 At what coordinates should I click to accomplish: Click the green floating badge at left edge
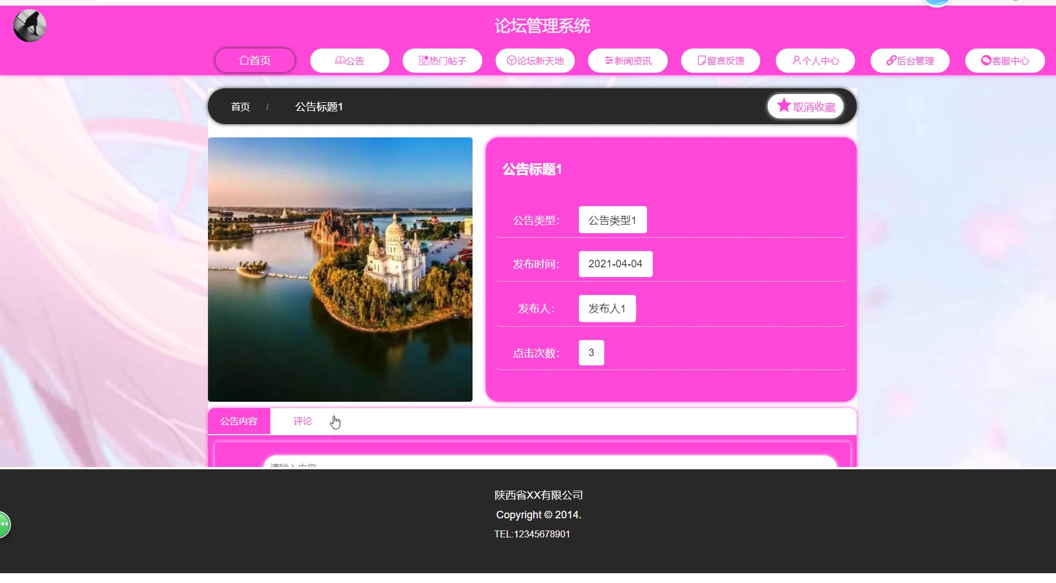pyautogui.click(x=4, y=525)
